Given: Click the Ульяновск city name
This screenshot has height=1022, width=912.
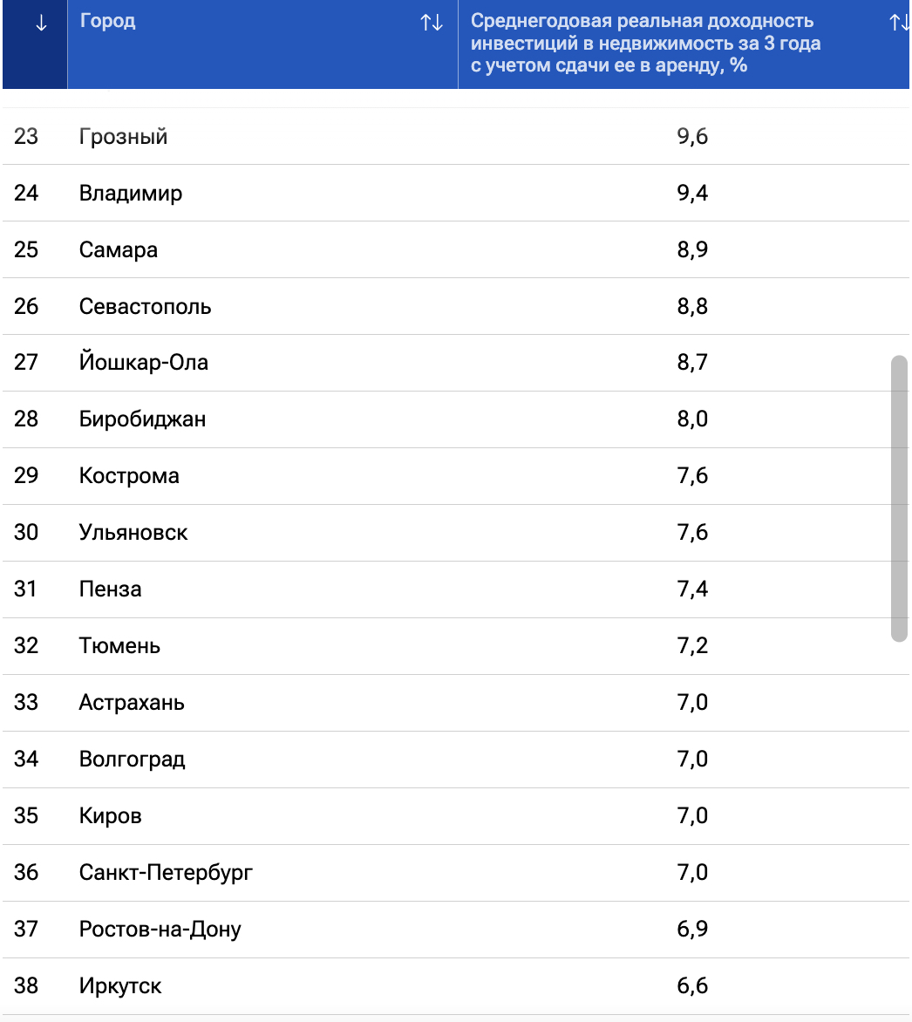Looking at the screenshot, I should point(133,533).
